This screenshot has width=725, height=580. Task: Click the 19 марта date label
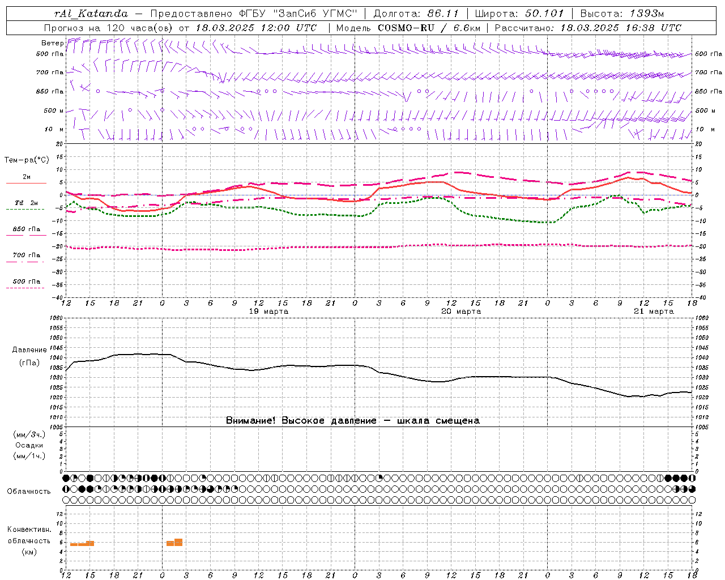pos(268,312)
